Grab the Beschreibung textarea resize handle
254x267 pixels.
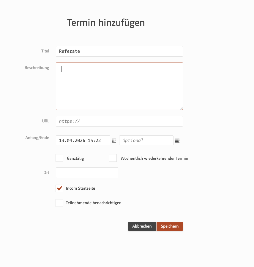181,108
